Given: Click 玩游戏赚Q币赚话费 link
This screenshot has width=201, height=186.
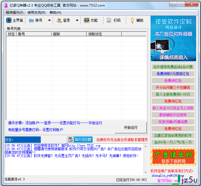Looking at the screenshot, I should tap(173, 122).
